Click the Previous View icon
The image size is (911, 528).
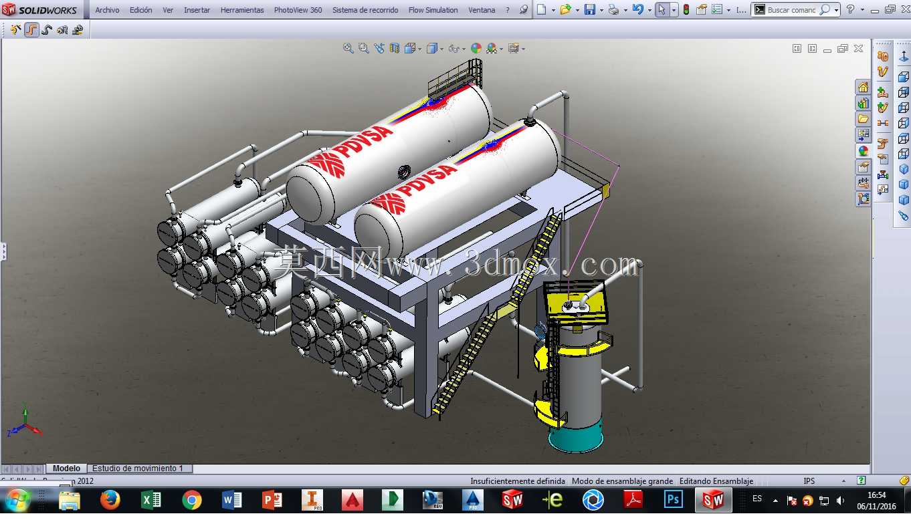point(379,48)
